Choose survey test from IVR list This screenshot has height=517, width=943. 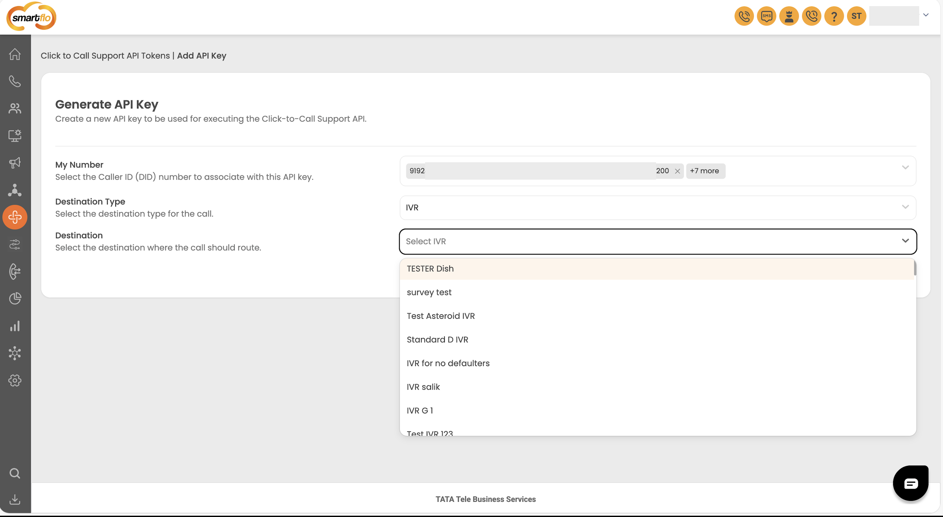point(657,293)
